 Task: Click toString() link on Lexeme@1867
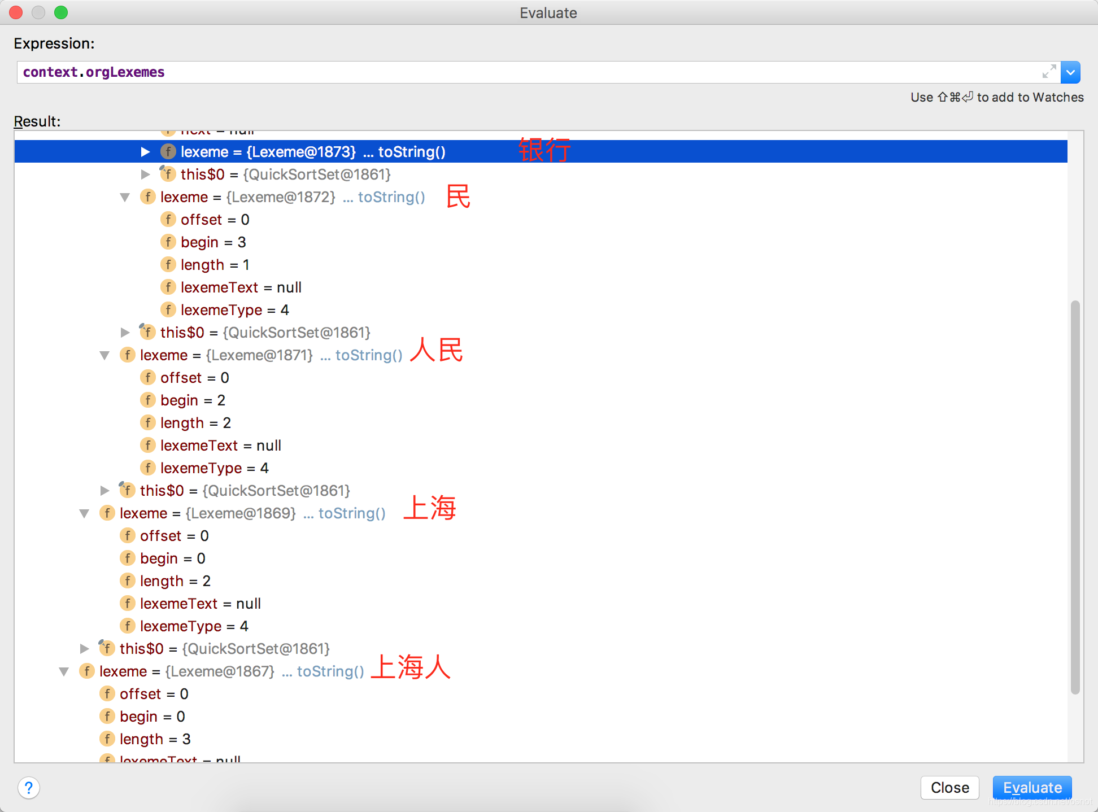[330, 671]
